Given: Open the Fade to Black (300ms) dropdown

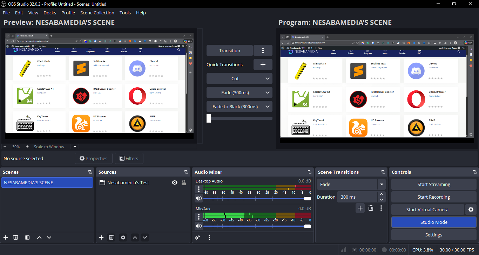Looking at the screenshot, I should tap(267, 106).
